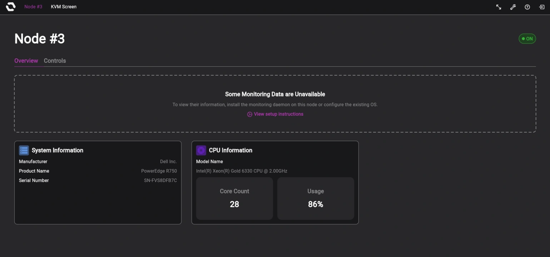
Task: Click the serial number SN-FVS8DFB7C
Action: point(160,180)
